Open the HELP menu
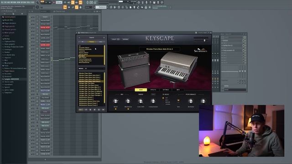Viewport: 292px width, 164px height. point(33,2)
